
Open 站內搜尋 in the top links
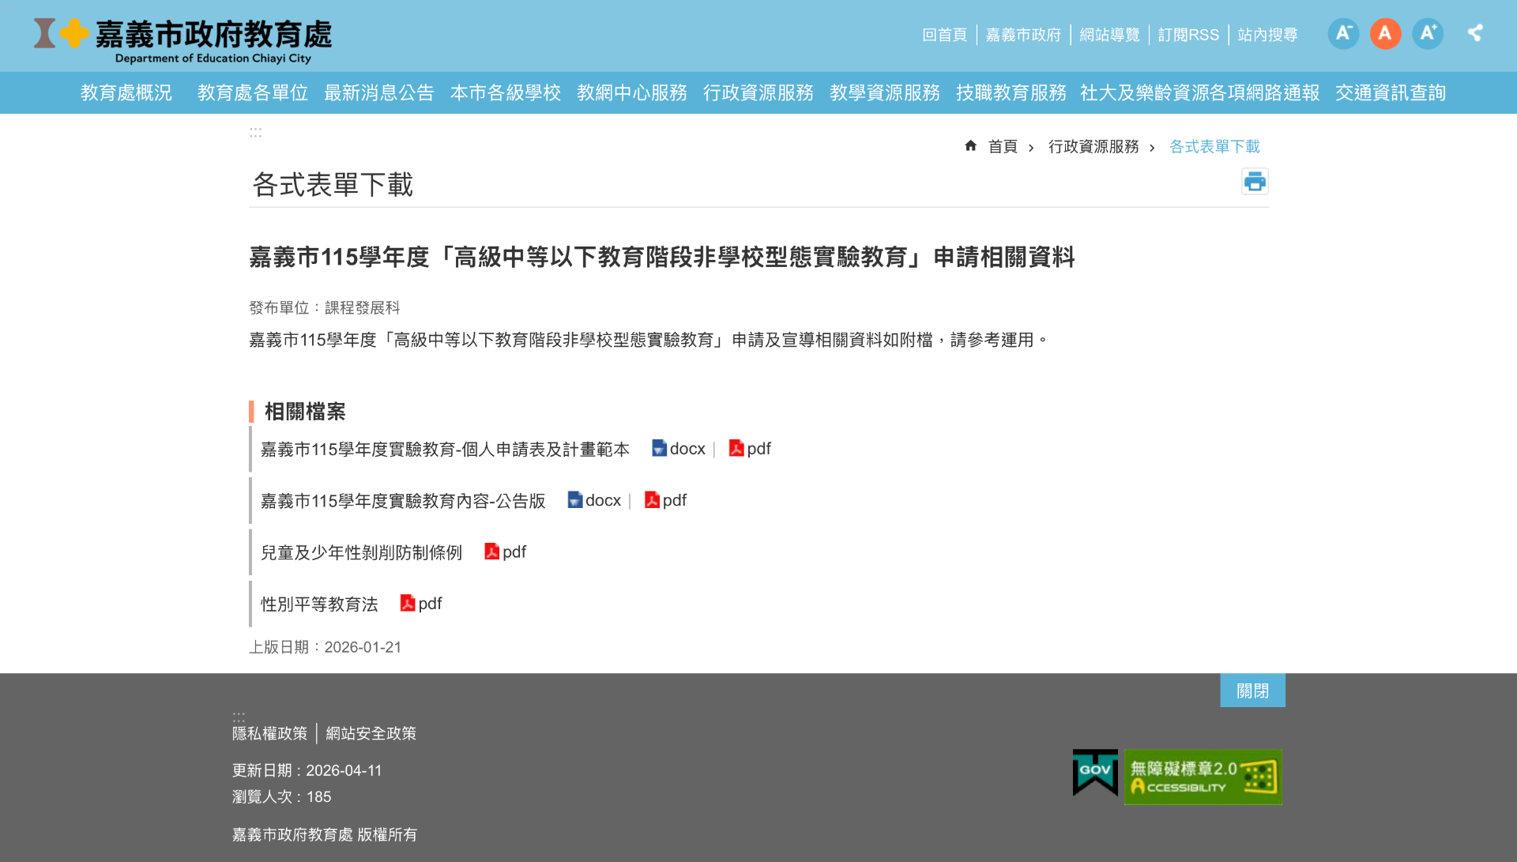pos(1267,35)
